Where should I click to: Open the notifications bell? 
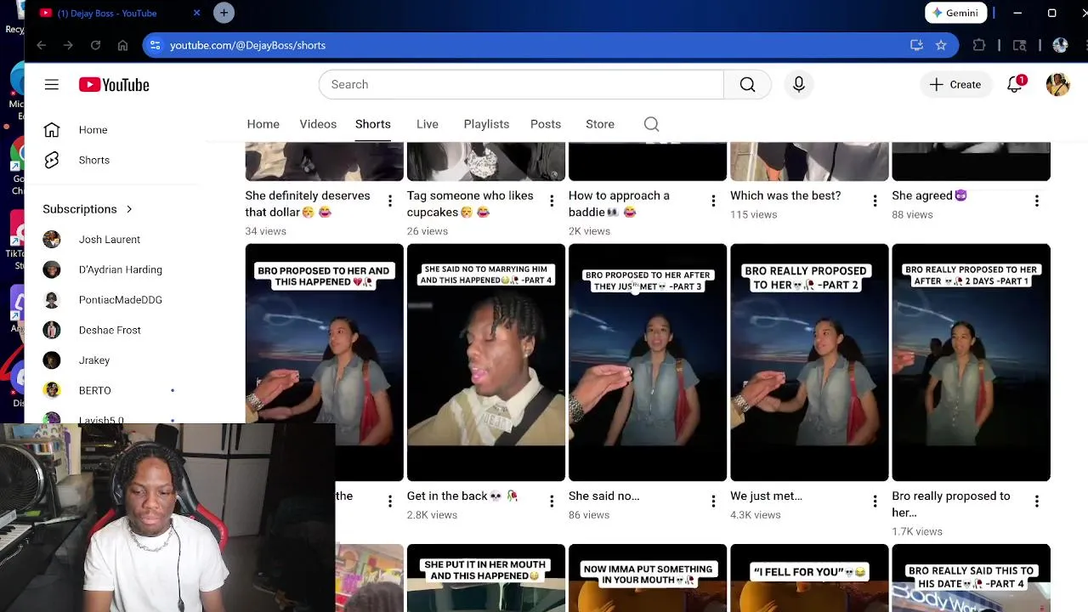point(1015,84)
